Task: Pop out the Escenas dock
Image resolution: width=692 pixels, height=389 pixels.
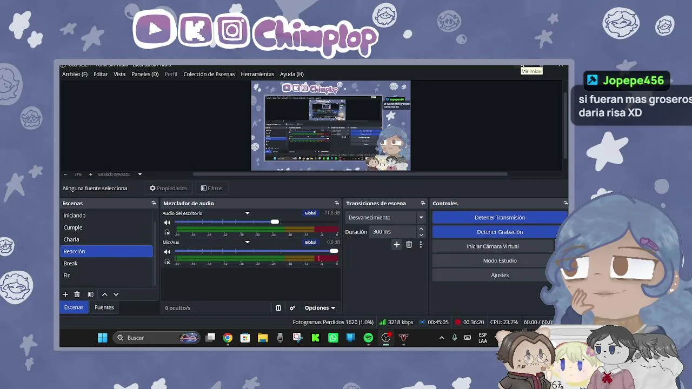Action: tap(154, 203)
